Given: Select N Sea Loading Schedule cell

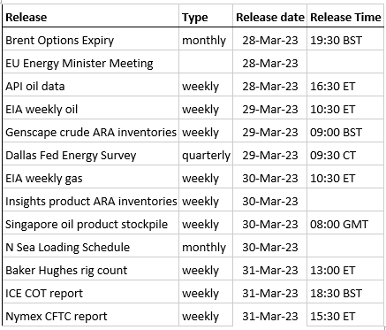Looking at the screenshot, I should (91, 247).
